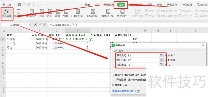Switch to the 插入 tab
Viewport: 208px width, 97px height.
click(97, 5)
